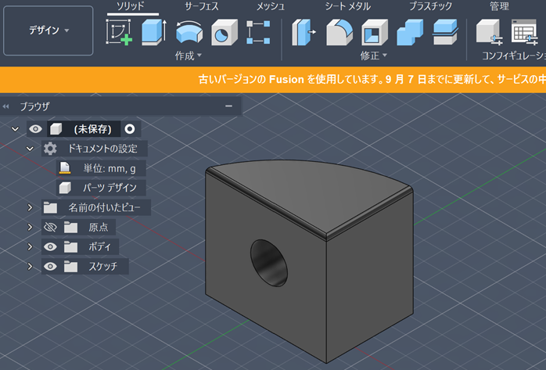Expand the 原点 node

coord(30,227)
